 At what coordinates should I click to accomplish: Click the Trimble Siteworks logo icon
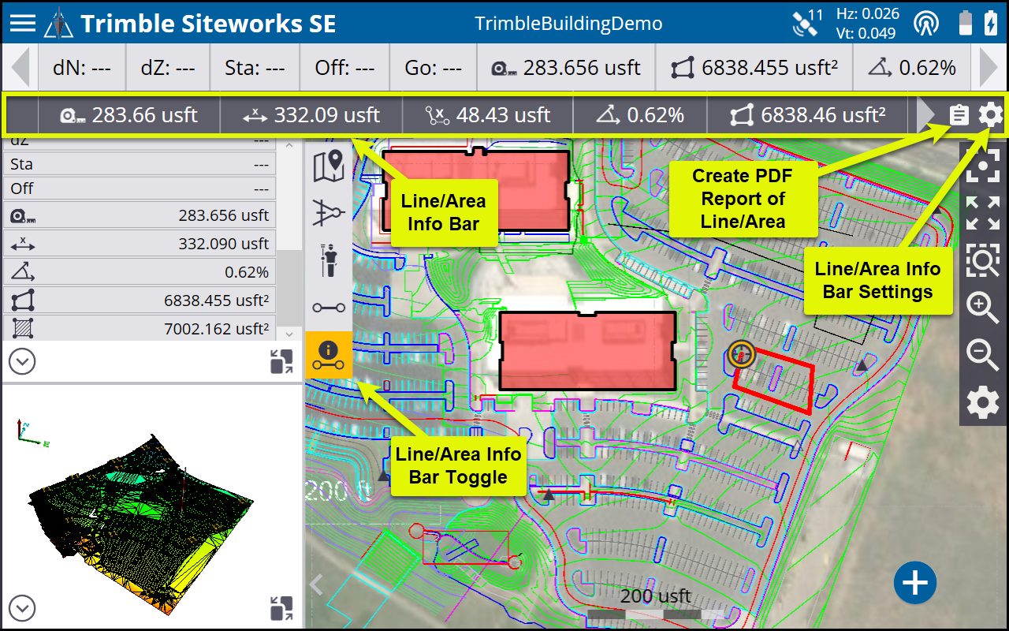58,23
